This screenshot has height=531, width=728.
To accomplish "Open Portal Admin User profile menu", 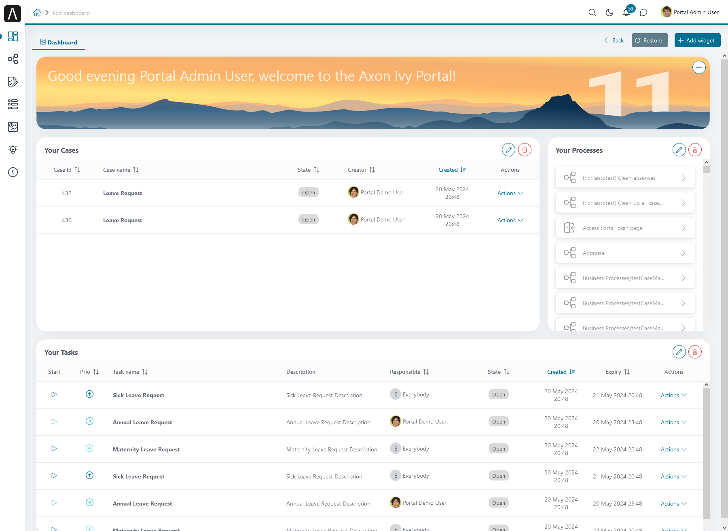I will click(690, 12).
